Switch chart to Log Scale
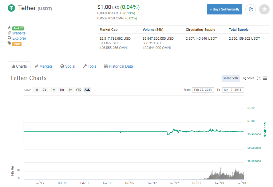This screenshot has height=187, width=273. [x=247, y=78]
